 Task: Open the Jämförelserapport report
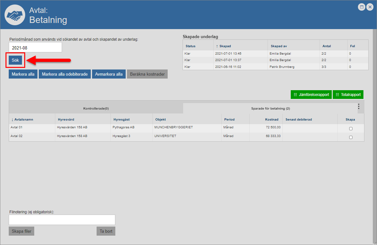pyautogui.click(x=311, y=95)
